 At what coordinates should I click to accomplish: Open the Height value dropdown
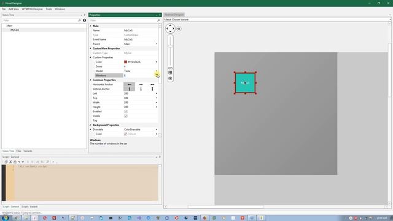tap(157, 107)
